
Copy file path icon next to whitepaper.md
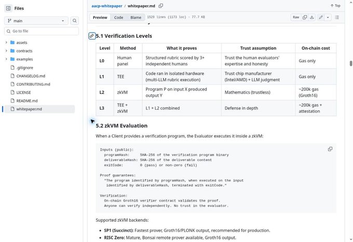click(161, 6)
